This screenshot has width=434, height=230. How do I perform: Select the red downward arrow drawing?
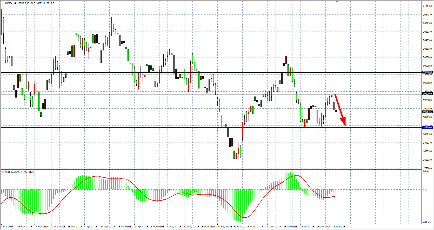tap(340, 109)
